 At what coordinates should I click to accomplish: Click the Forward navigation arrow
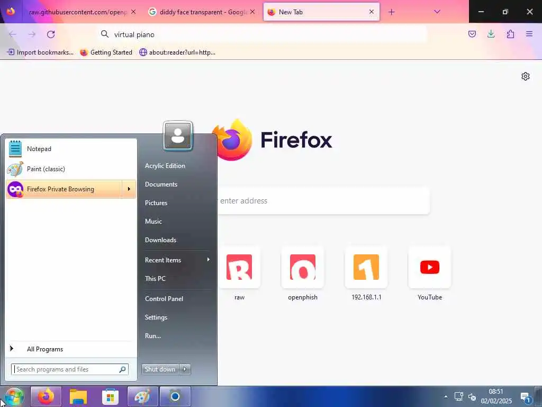tap(32, 34)
